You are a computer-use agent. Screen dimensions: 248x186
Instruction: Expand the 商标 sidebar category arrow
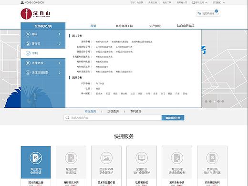tap(60, 34)
